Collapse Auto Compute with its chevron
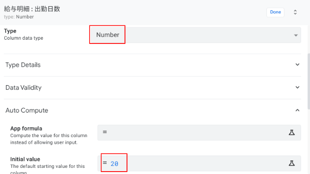The image size is (310, 174). [297, 110]
